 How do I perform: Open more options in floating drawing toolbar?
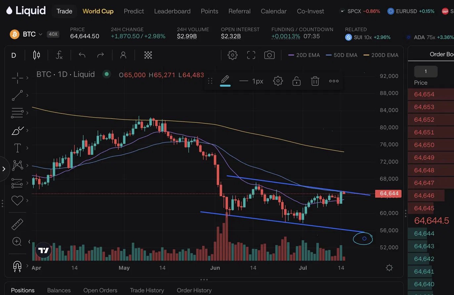coord(334,81)
